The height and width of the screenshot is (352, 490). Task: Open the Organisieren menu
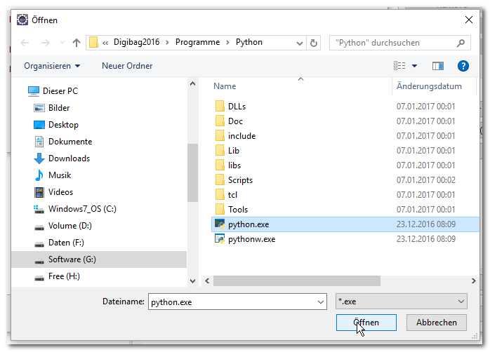[x=52, y=66]
